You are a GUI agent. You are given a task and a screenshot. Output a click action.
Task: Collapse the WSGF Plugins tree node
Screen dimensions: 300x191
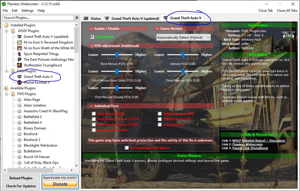(x=7, y=31)
